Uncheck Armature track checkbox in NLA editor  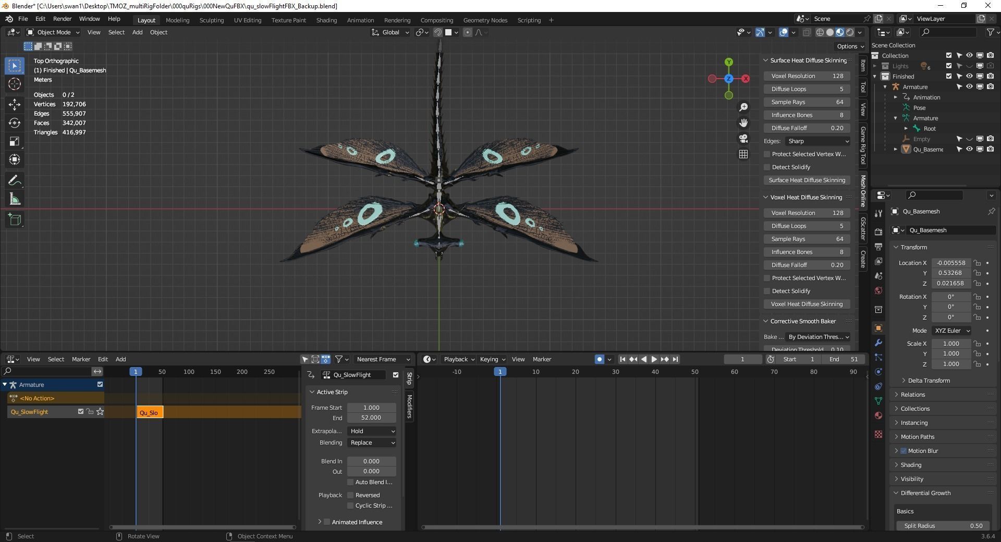pos(100,385)
